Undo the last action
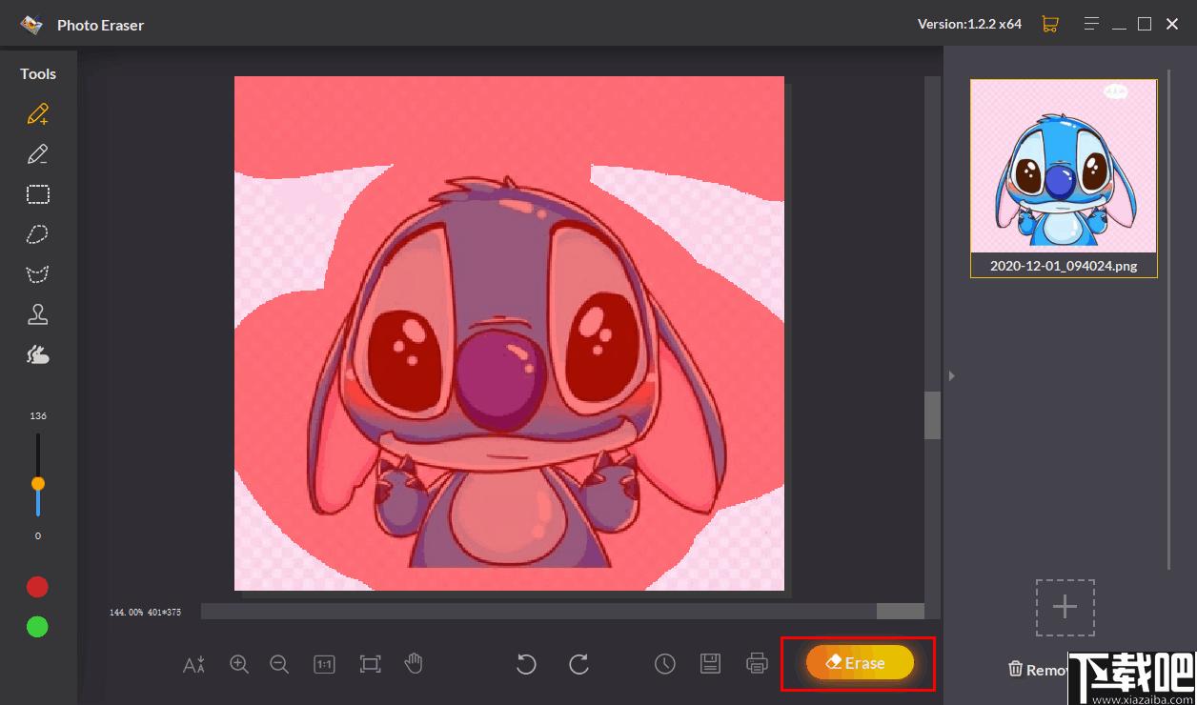This screenshot has width=1197, height=705. [526, 664]
